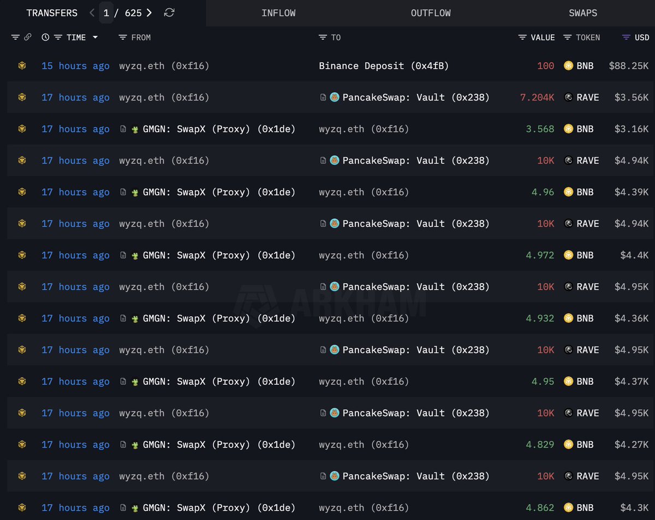The width and height of the screenshot is (655, 520).
Task: Click the GMGN logo in the $4.4K row
Action: [135, 255]
